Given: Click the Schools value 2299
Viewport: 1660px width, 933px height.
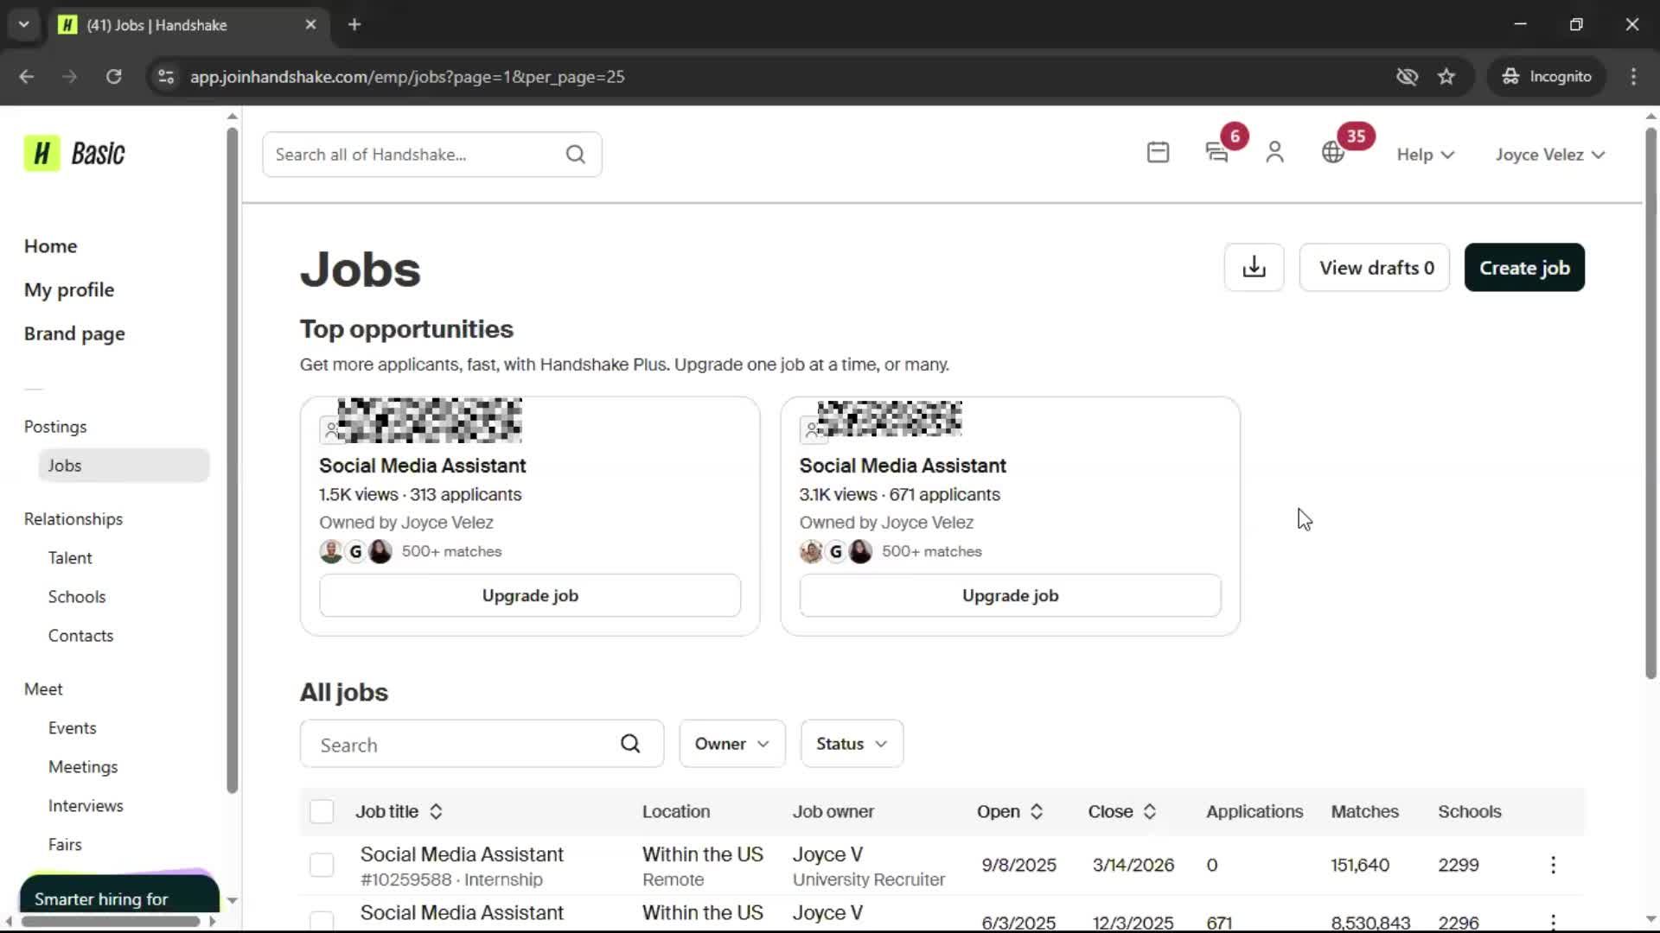Looking at the screenshot, I should pos(1459,865).
